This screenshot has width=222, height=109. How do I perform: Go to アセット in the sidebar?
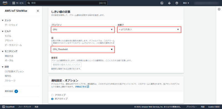coord(9,40)
